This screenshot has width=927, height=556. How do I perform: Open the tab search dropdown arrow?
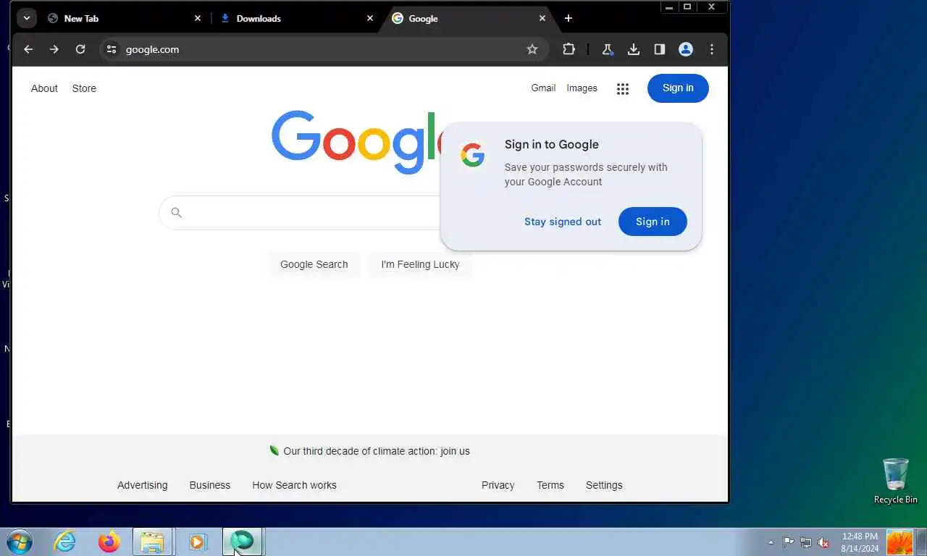27,18
